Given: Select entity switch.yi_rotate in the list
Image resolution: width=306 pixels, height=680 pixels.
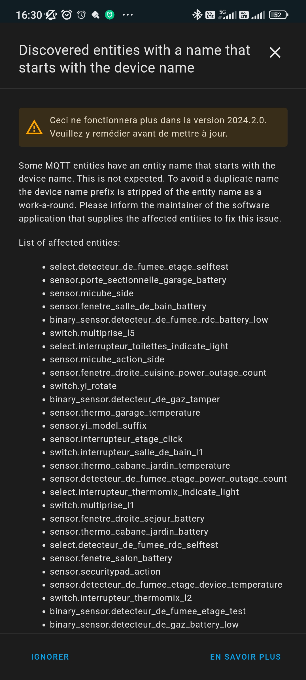Looking at the screenshot, I should (x=83, y=386).
